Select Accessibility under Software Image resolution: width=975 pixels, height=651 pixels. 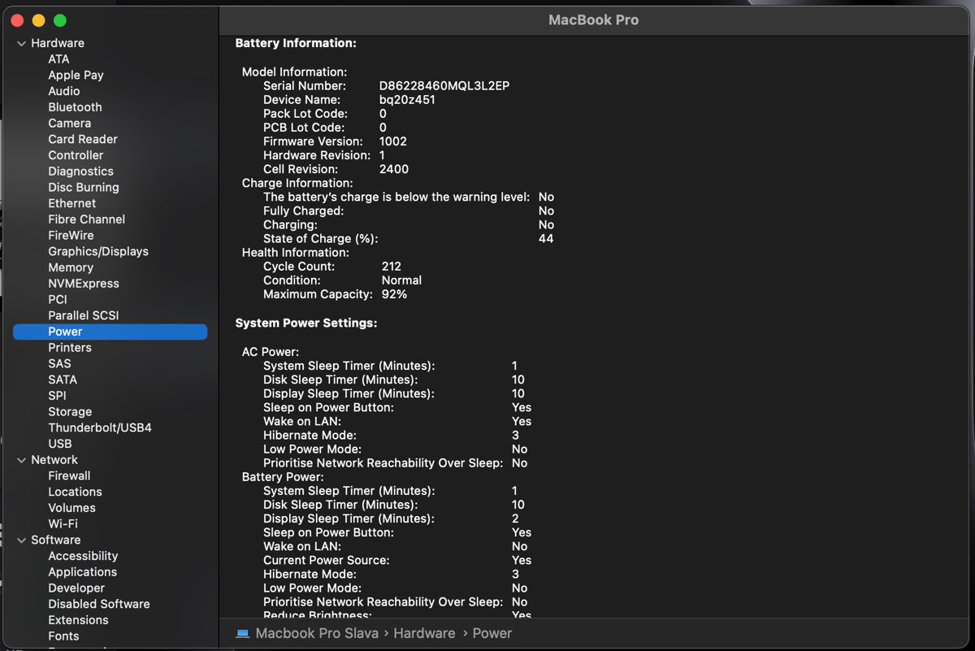pos(83,556)
